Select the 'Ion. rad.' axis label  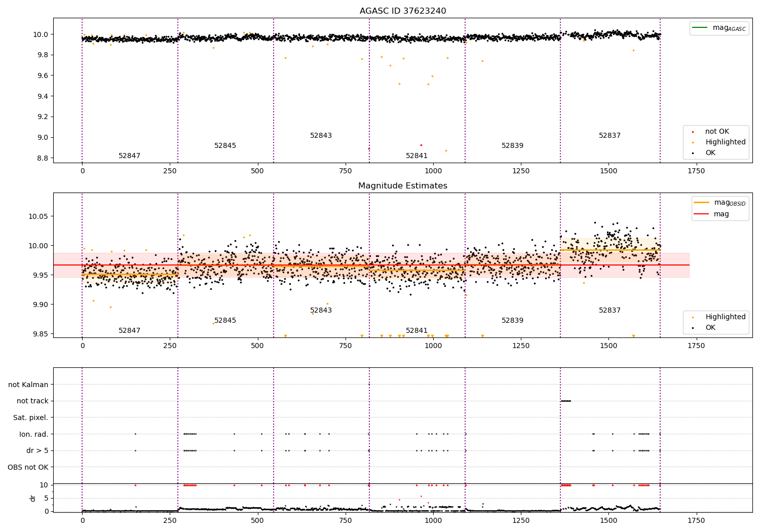point(34,434)
